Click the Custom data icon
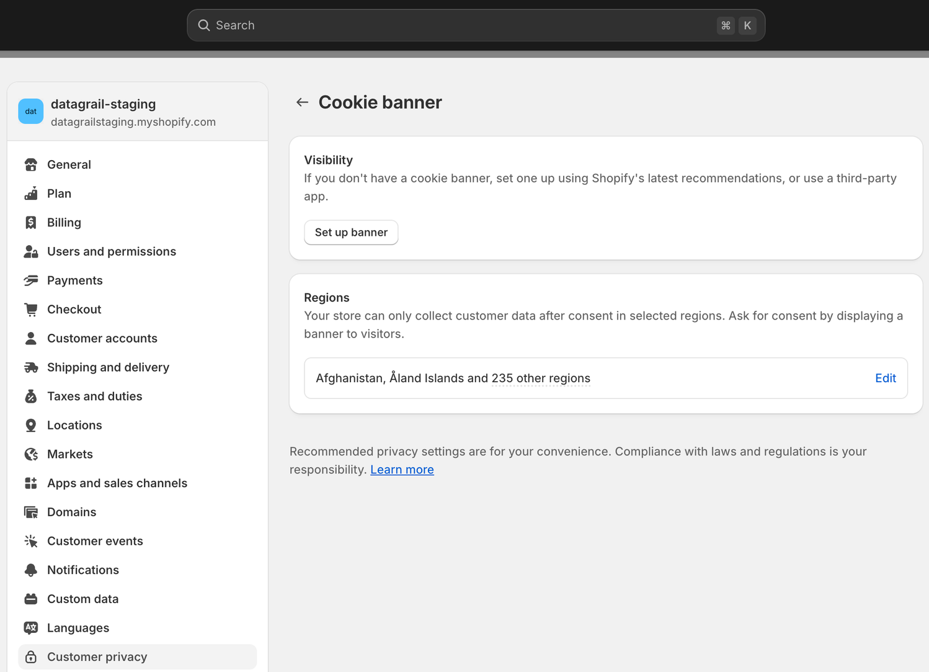The width and height of the screenshot is (929, 672). tap(31, 599)
